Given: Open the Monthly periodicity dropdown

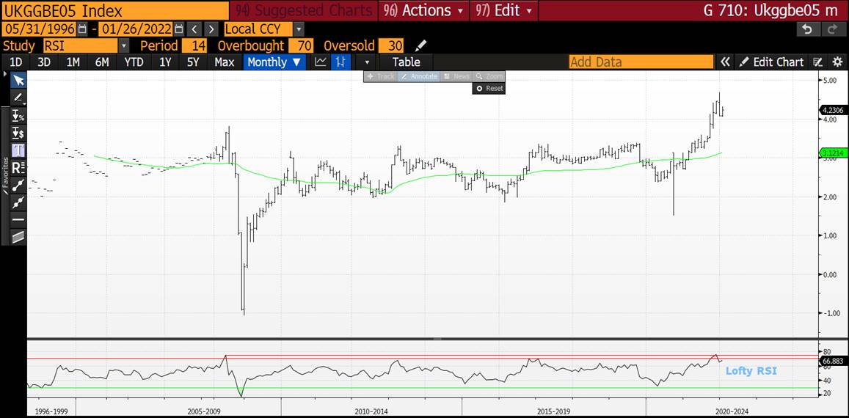Looking at the screenshot, I should [274, 62].
